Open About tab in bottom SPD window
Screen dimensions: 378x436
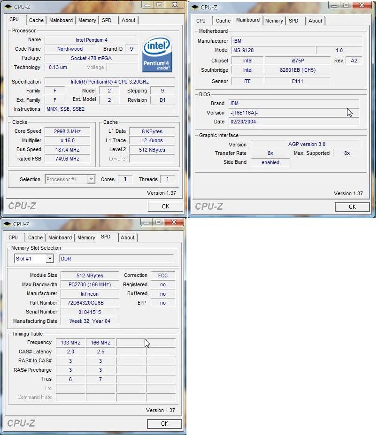click(x=127, y=238)
